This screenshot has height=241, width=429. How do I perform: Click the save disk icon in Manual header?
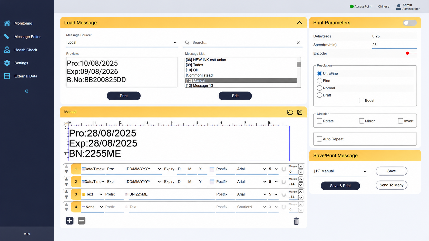(x=300, y=112)
